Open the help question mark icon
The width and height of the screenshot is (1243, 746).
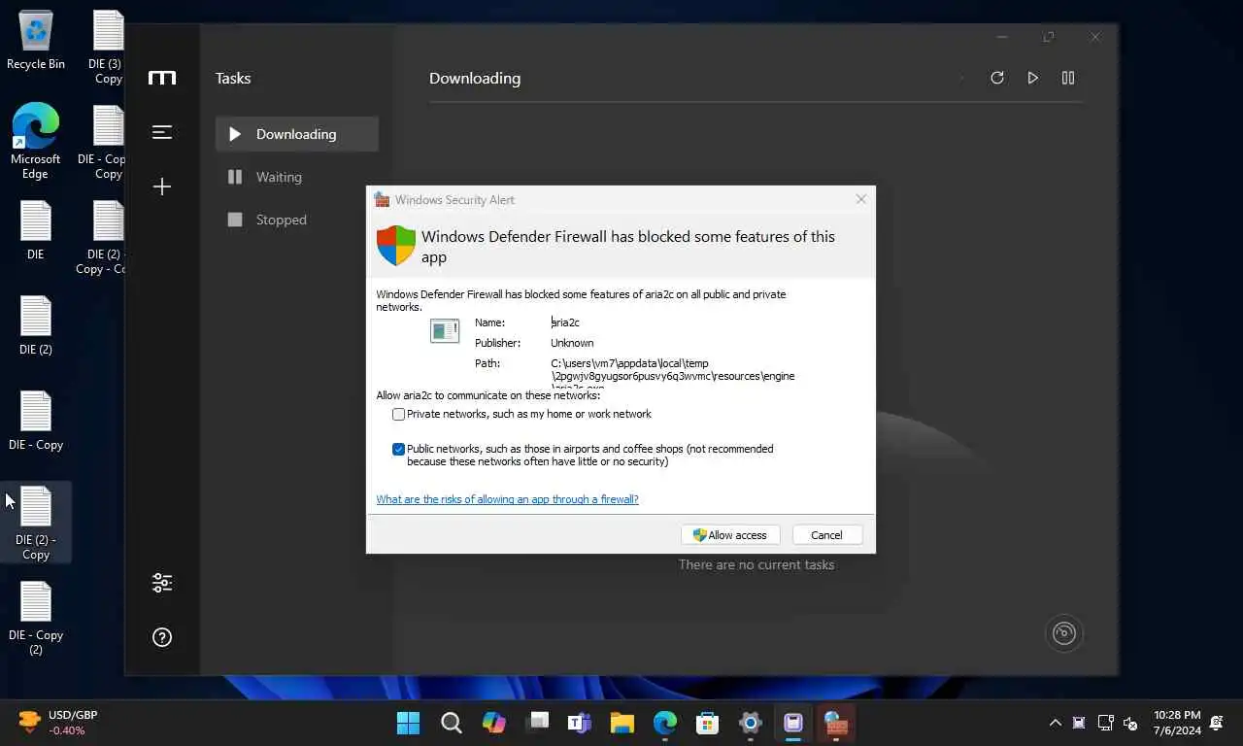point(162,637)
